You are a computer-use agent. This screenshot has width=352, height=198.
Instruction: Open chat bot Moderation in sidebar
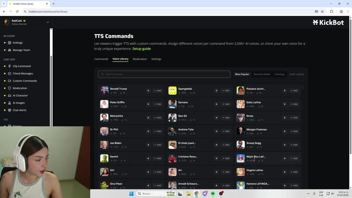pyautogui.click(x=20, y=88)
